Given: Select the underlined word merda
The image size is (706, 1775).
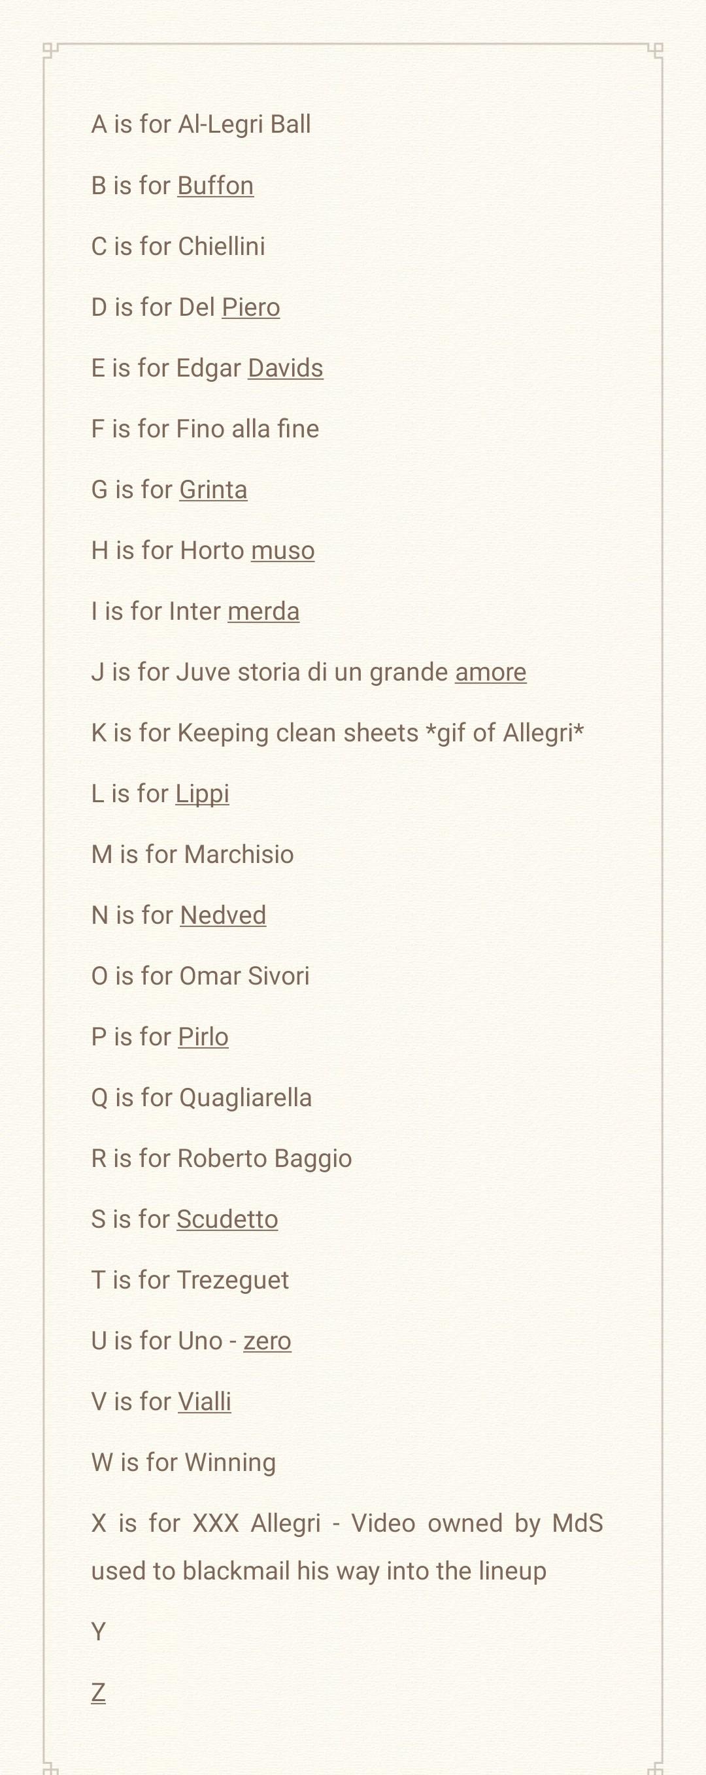Looking at the screenshot, I should coord(263,611).
